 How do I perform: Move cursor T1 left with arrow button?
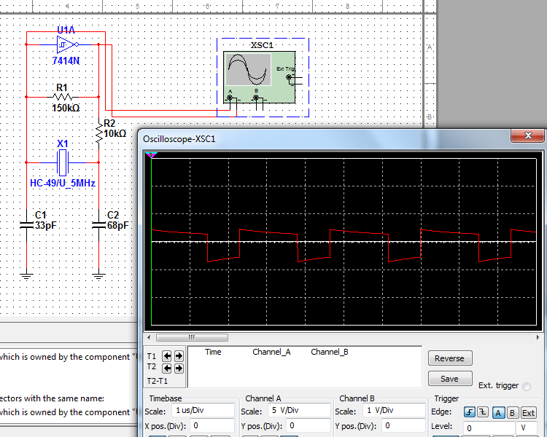pos(167,356)
